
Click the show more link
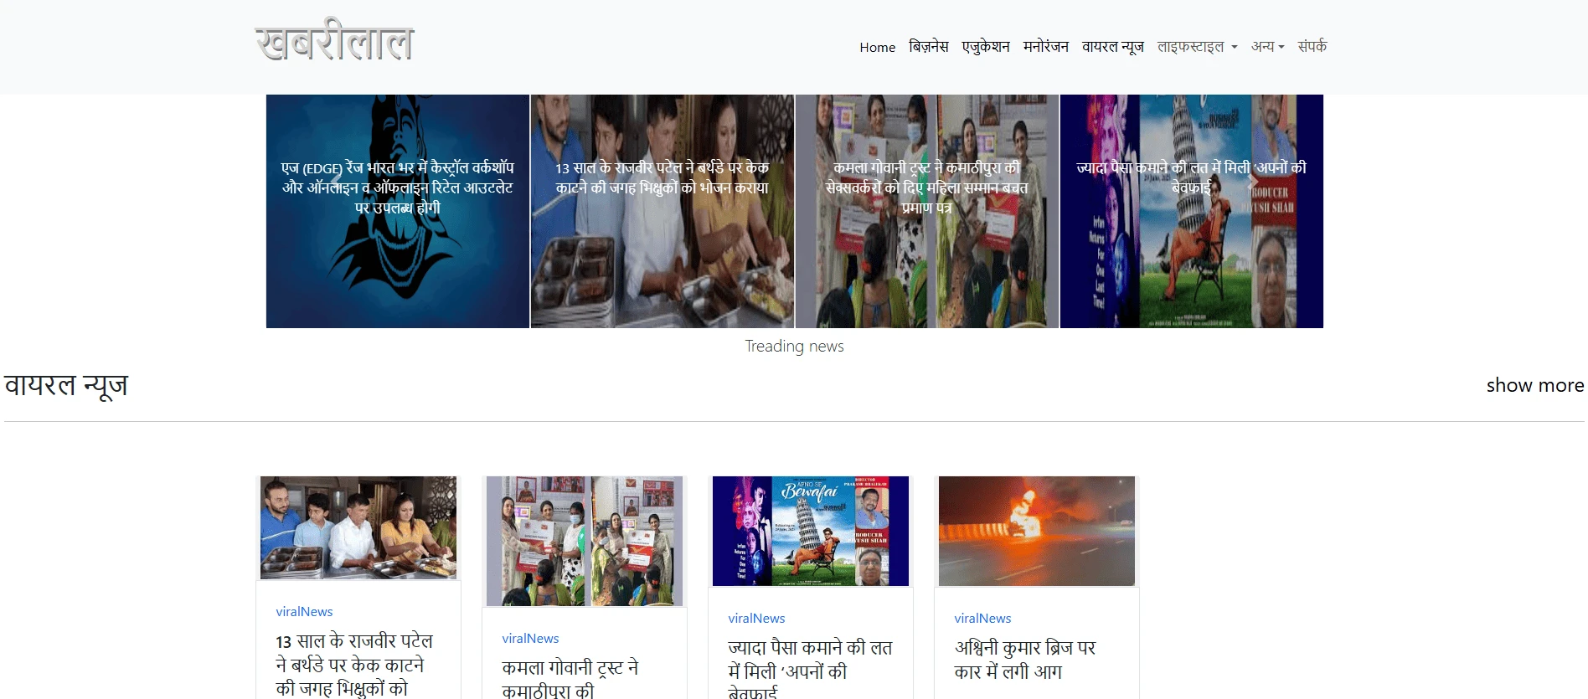point(1534,385)
